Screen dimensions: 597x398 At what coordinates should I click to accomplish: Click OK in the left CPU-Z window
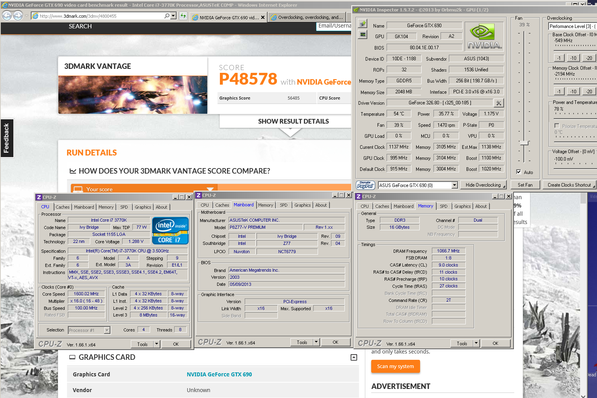[x=176, y=344]
